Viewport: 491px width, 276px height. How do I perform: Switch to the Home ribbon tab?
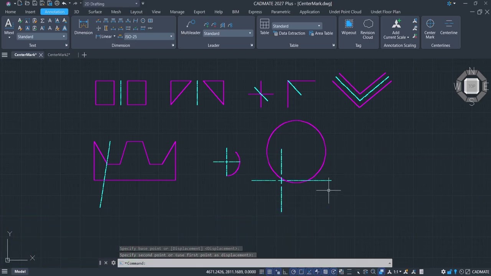click(x=10, y=12)
